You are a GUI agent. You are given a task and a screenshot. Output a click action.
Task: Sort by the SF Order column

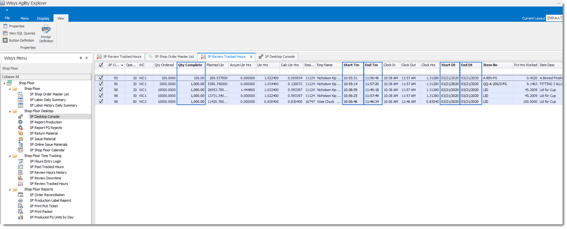115,65
